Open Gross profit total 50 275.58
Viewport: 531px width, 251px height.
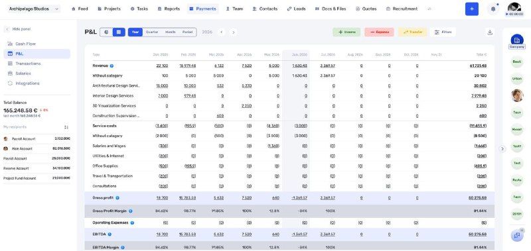point(477,198)
